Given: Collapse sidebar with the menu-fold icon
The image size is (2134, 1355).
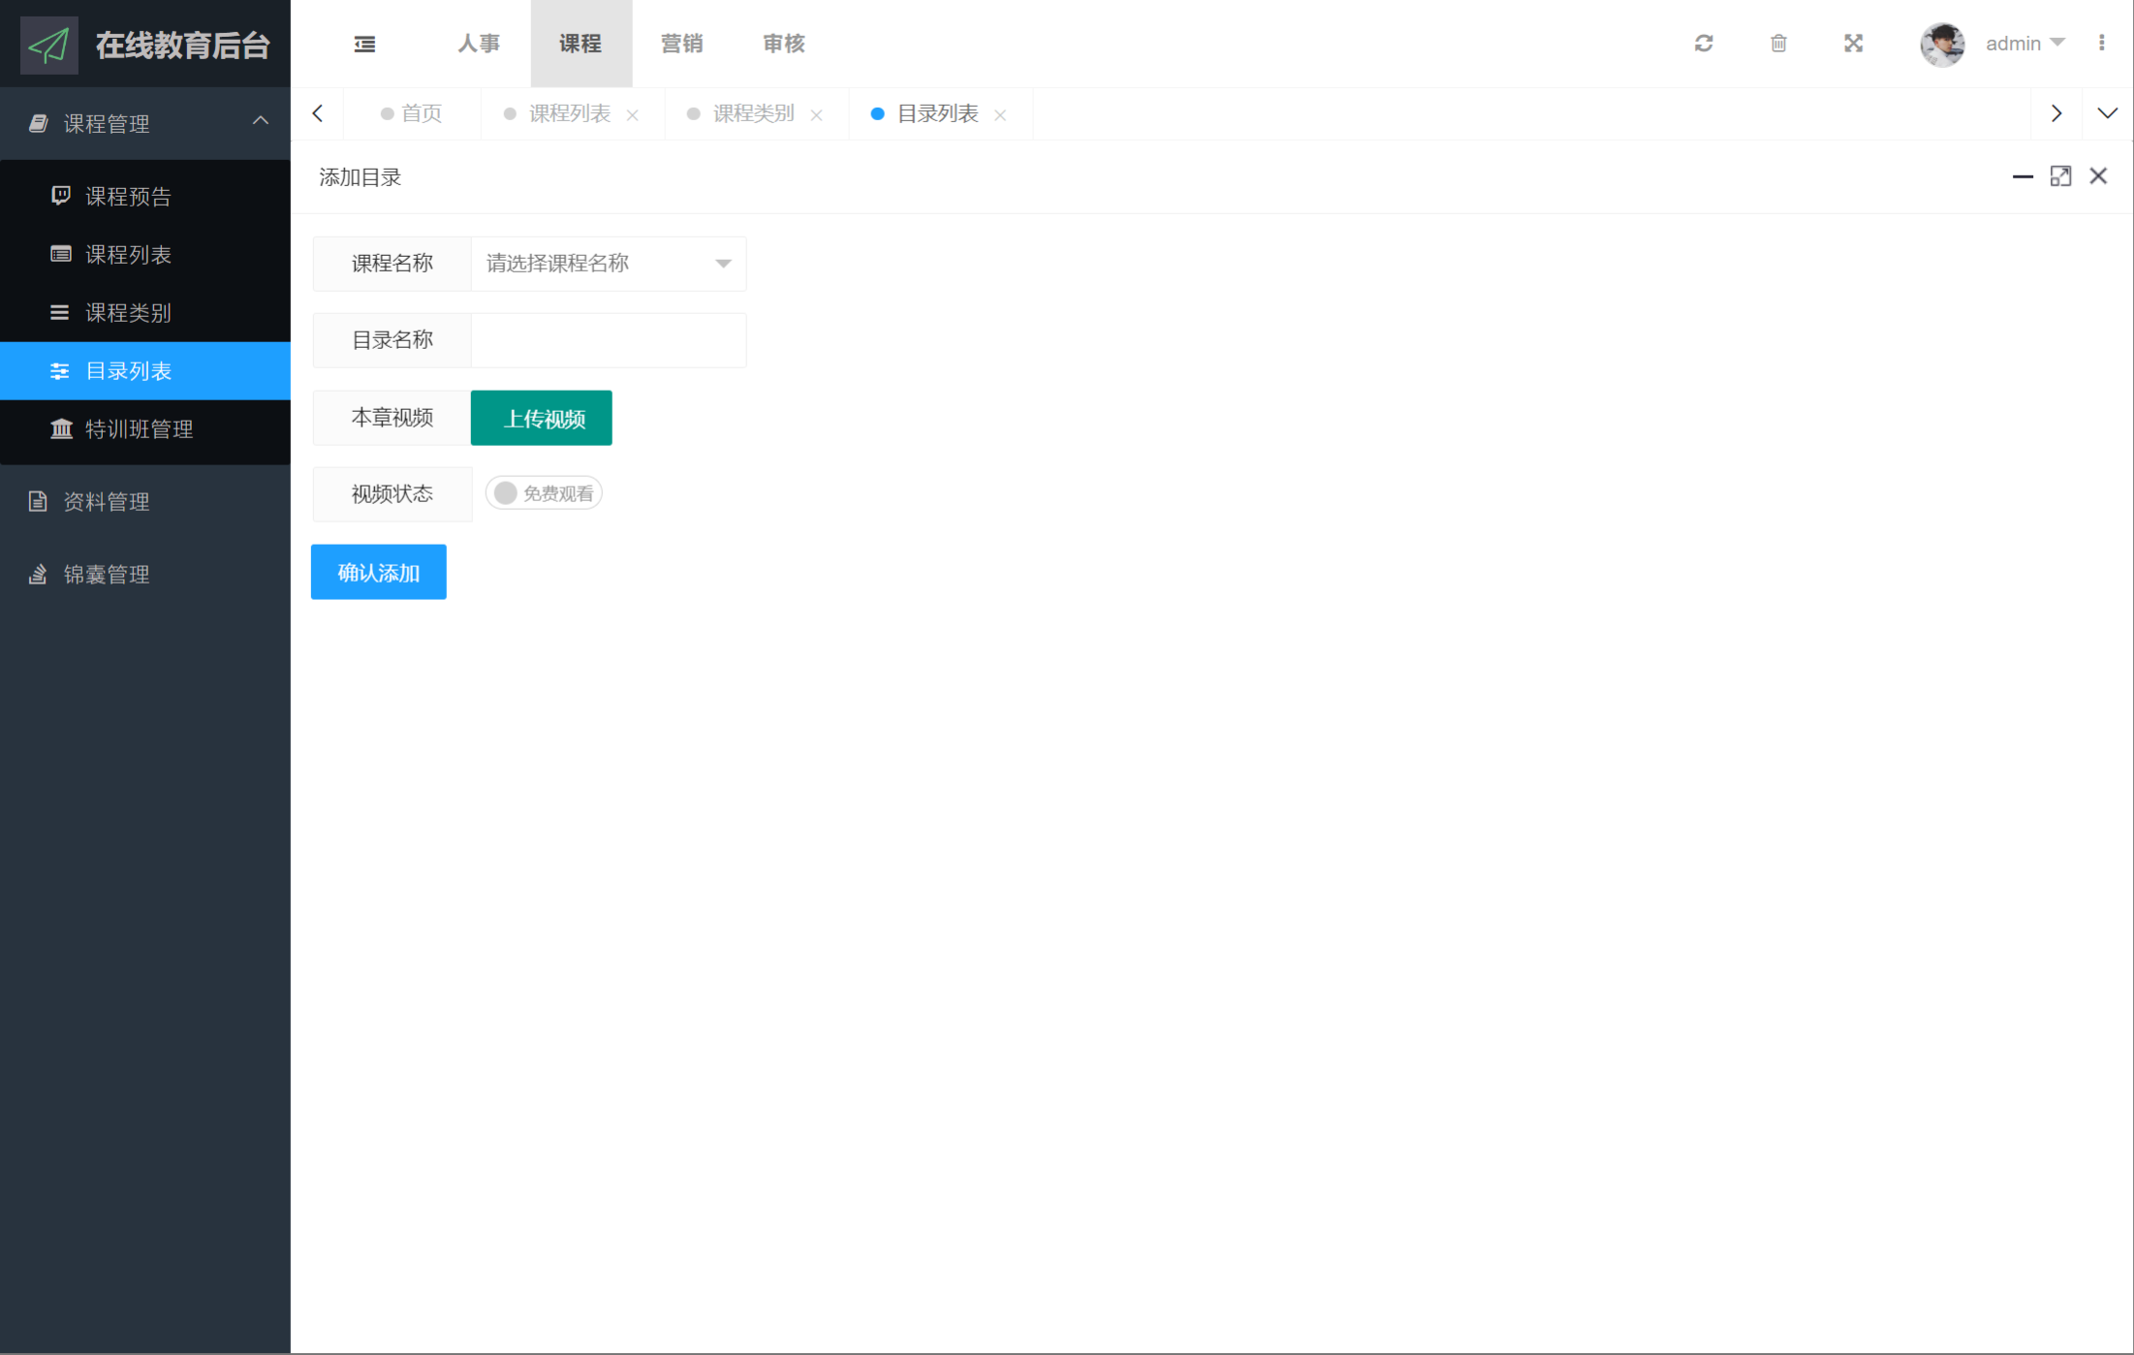Looking at the screenshot, I should click(364, 44).
